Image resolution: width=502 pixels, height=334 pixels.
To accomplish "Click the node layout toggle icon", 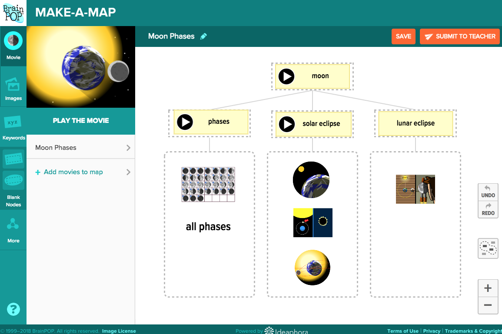I will pyautogui.click(x=488, y=248).
